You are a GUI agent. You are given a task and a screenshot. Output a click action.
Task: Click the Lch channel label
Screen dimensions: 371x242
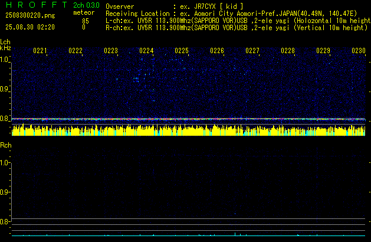pyautogui.click(x=5, y=42)
